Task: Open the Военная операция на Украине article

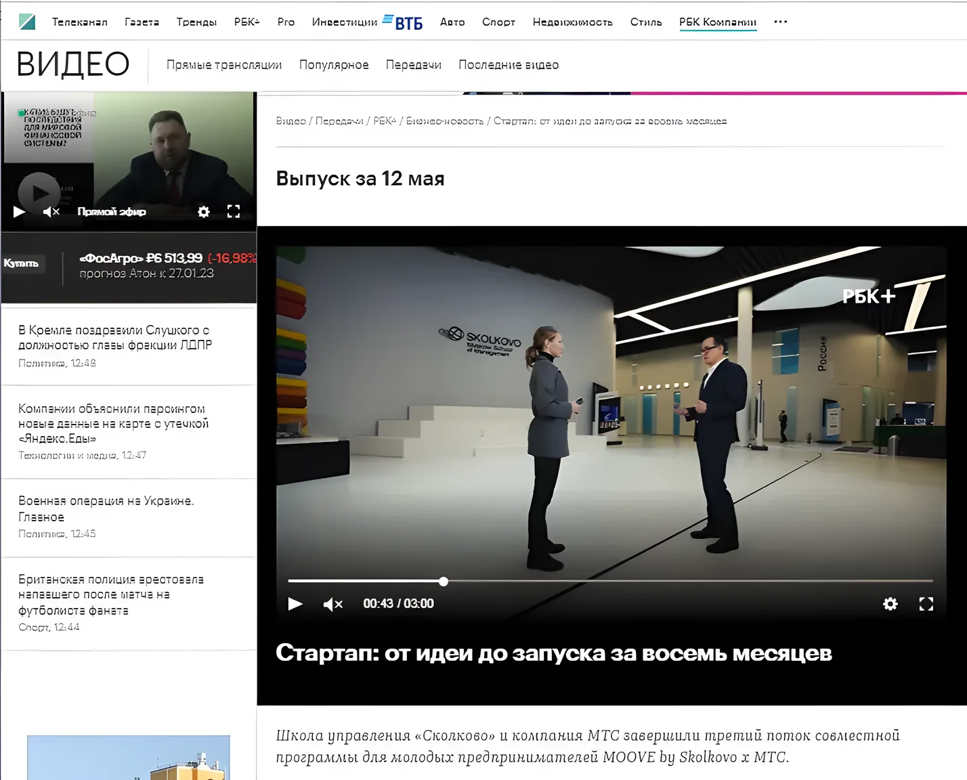Action: click(x=106, y=508)
